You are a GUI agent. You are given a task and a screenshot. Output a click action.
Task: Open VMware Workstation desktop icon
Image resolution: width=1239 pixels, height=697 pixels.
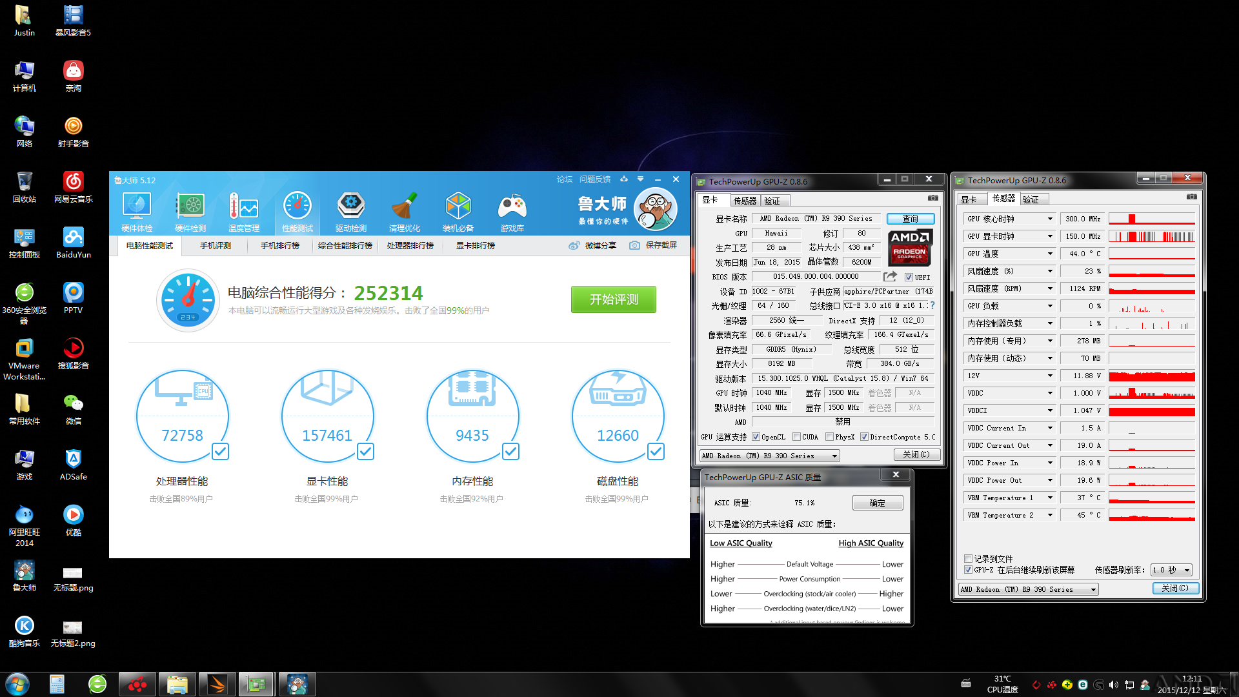(x=25, y=359)
